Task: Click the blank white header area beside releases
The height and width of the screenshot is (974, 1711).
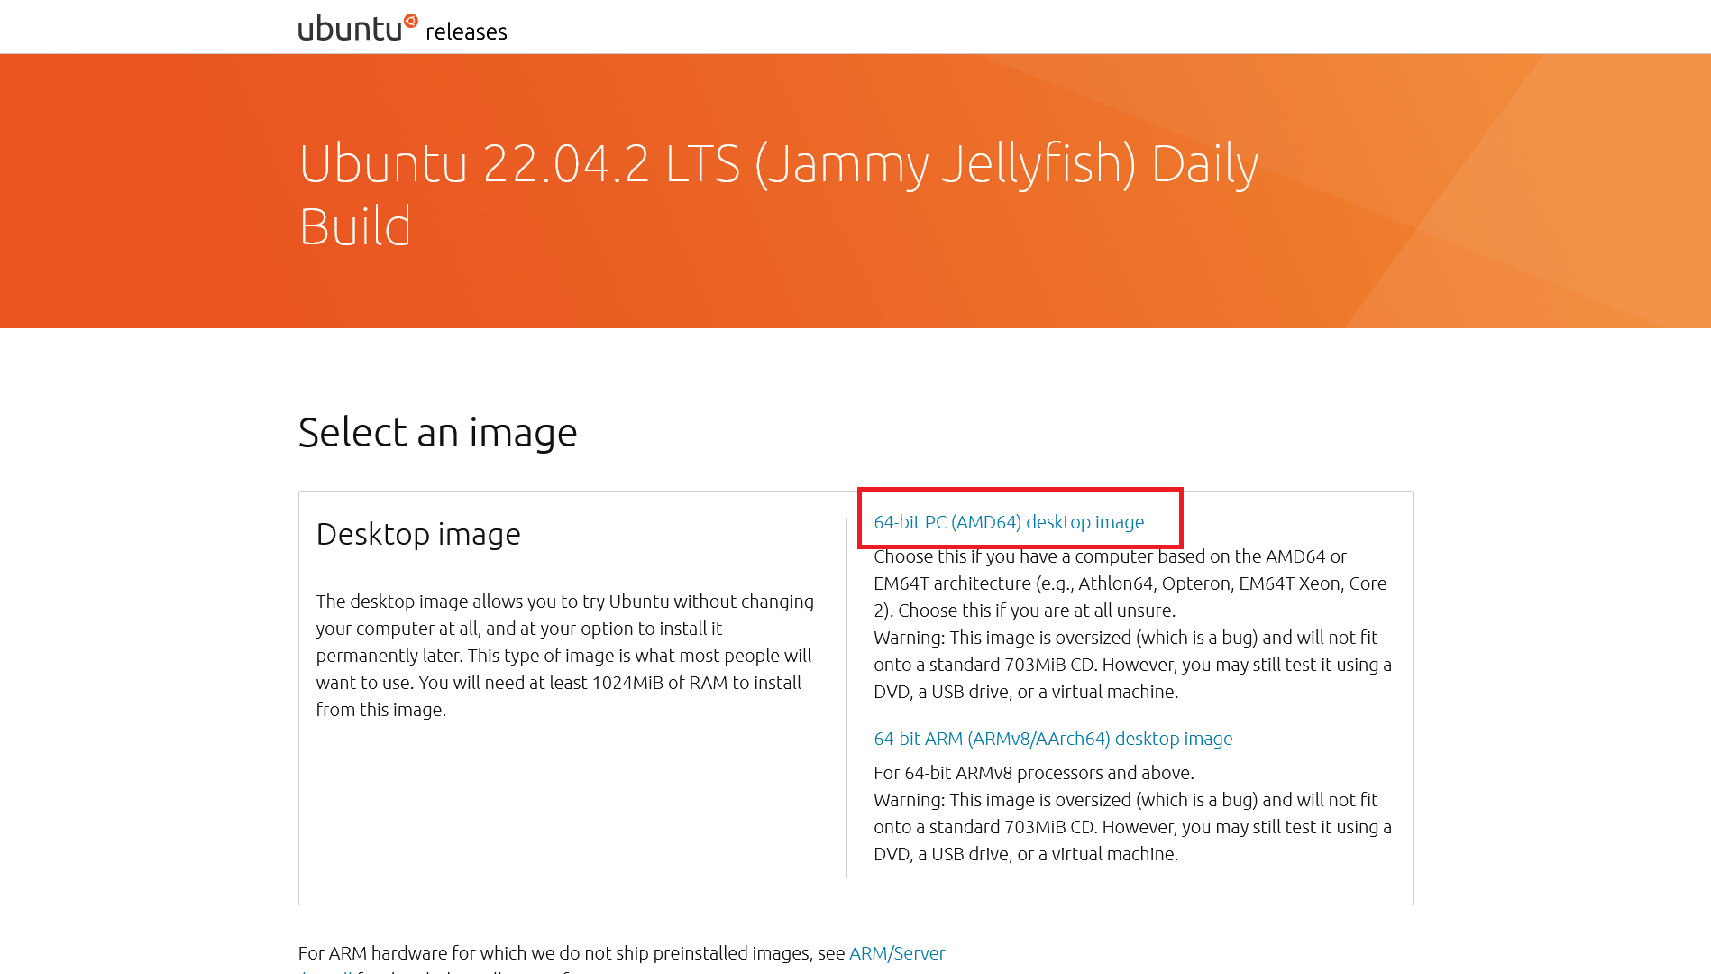Action: click(x=1082, y=27)
